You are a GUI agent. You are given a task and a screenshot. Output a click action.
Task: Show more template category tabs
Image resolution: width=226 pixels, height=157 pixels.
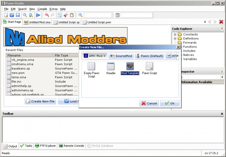[178, 56]
